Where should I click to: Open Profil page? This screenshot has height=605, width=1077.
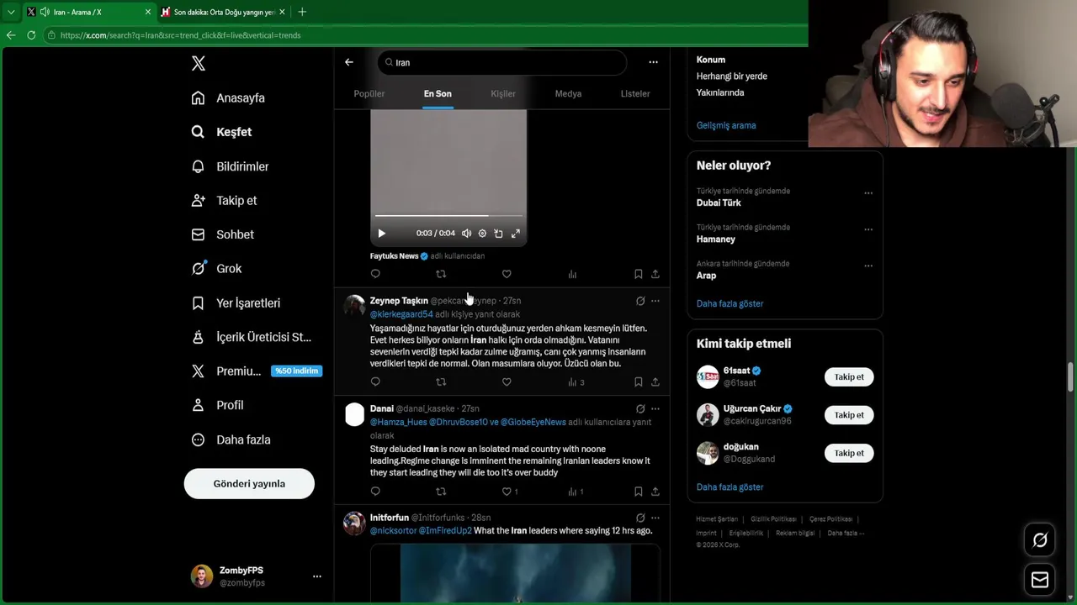tap(217, 405)
